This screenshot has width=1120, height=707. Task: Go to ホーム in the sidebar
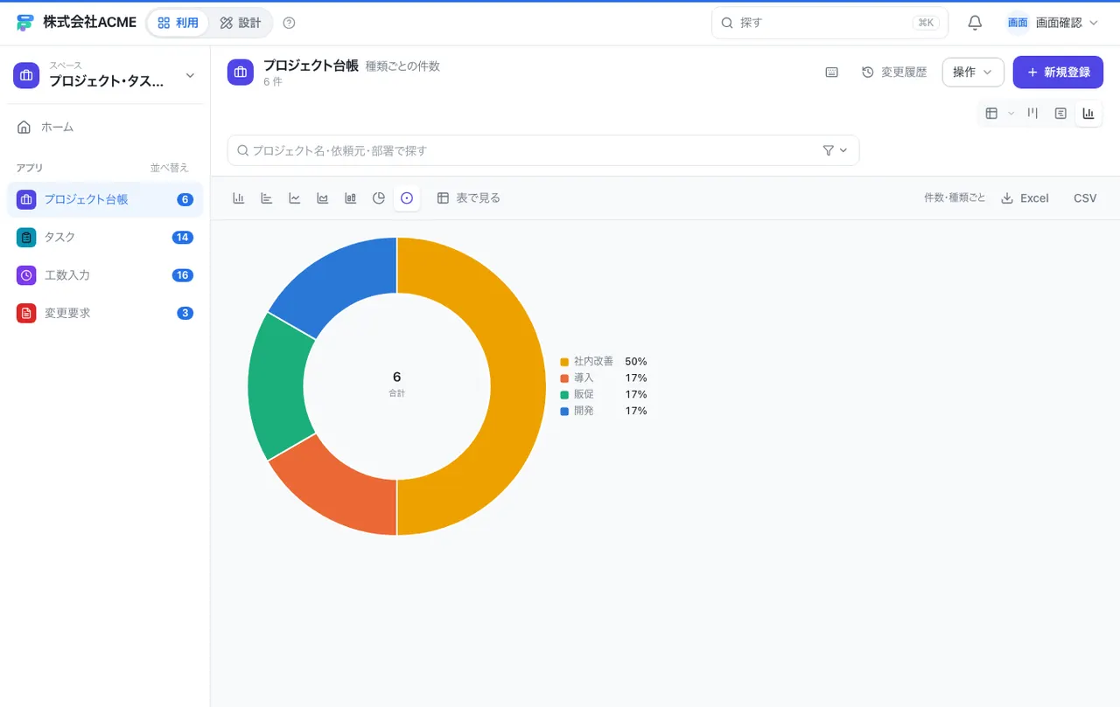coord(105,128)
